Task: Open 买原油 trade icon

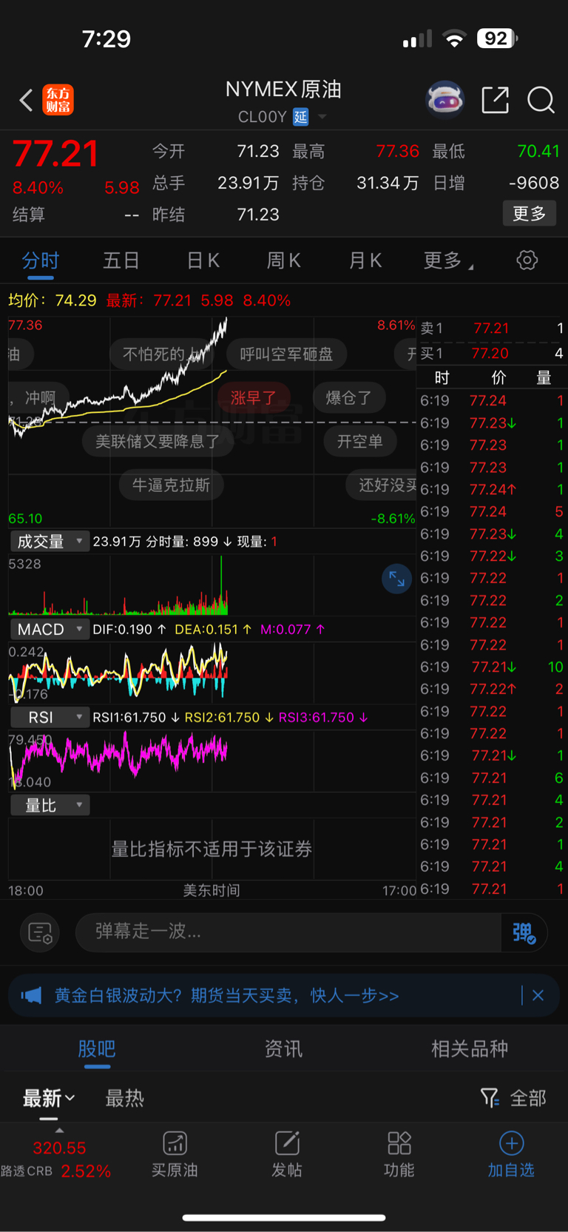Action: (x=175, y=1154)
